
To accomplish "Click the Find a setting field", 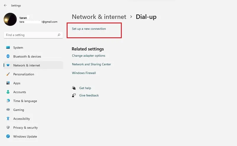I will tap(33, 35).
